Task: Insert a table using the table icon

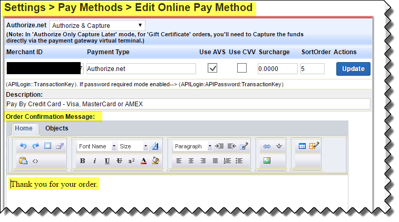Action: [302, 146]
